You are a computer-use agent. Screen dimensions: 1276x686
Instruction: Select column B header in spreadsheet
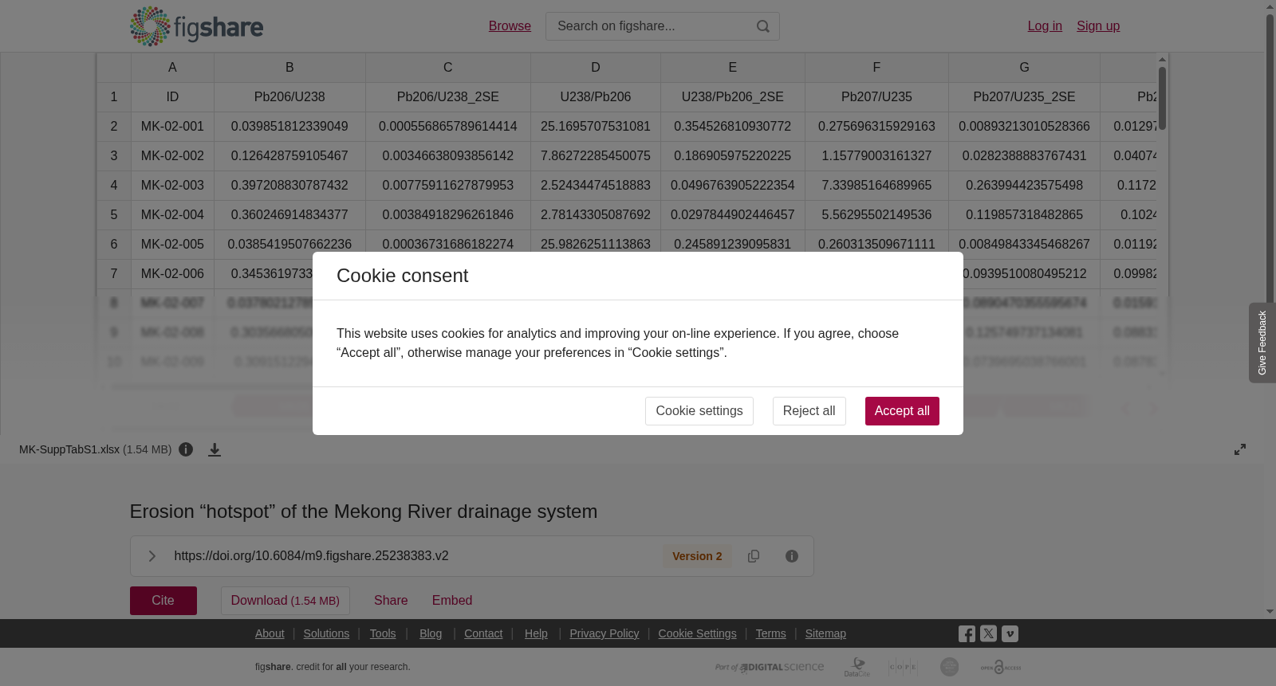[289, 68]
